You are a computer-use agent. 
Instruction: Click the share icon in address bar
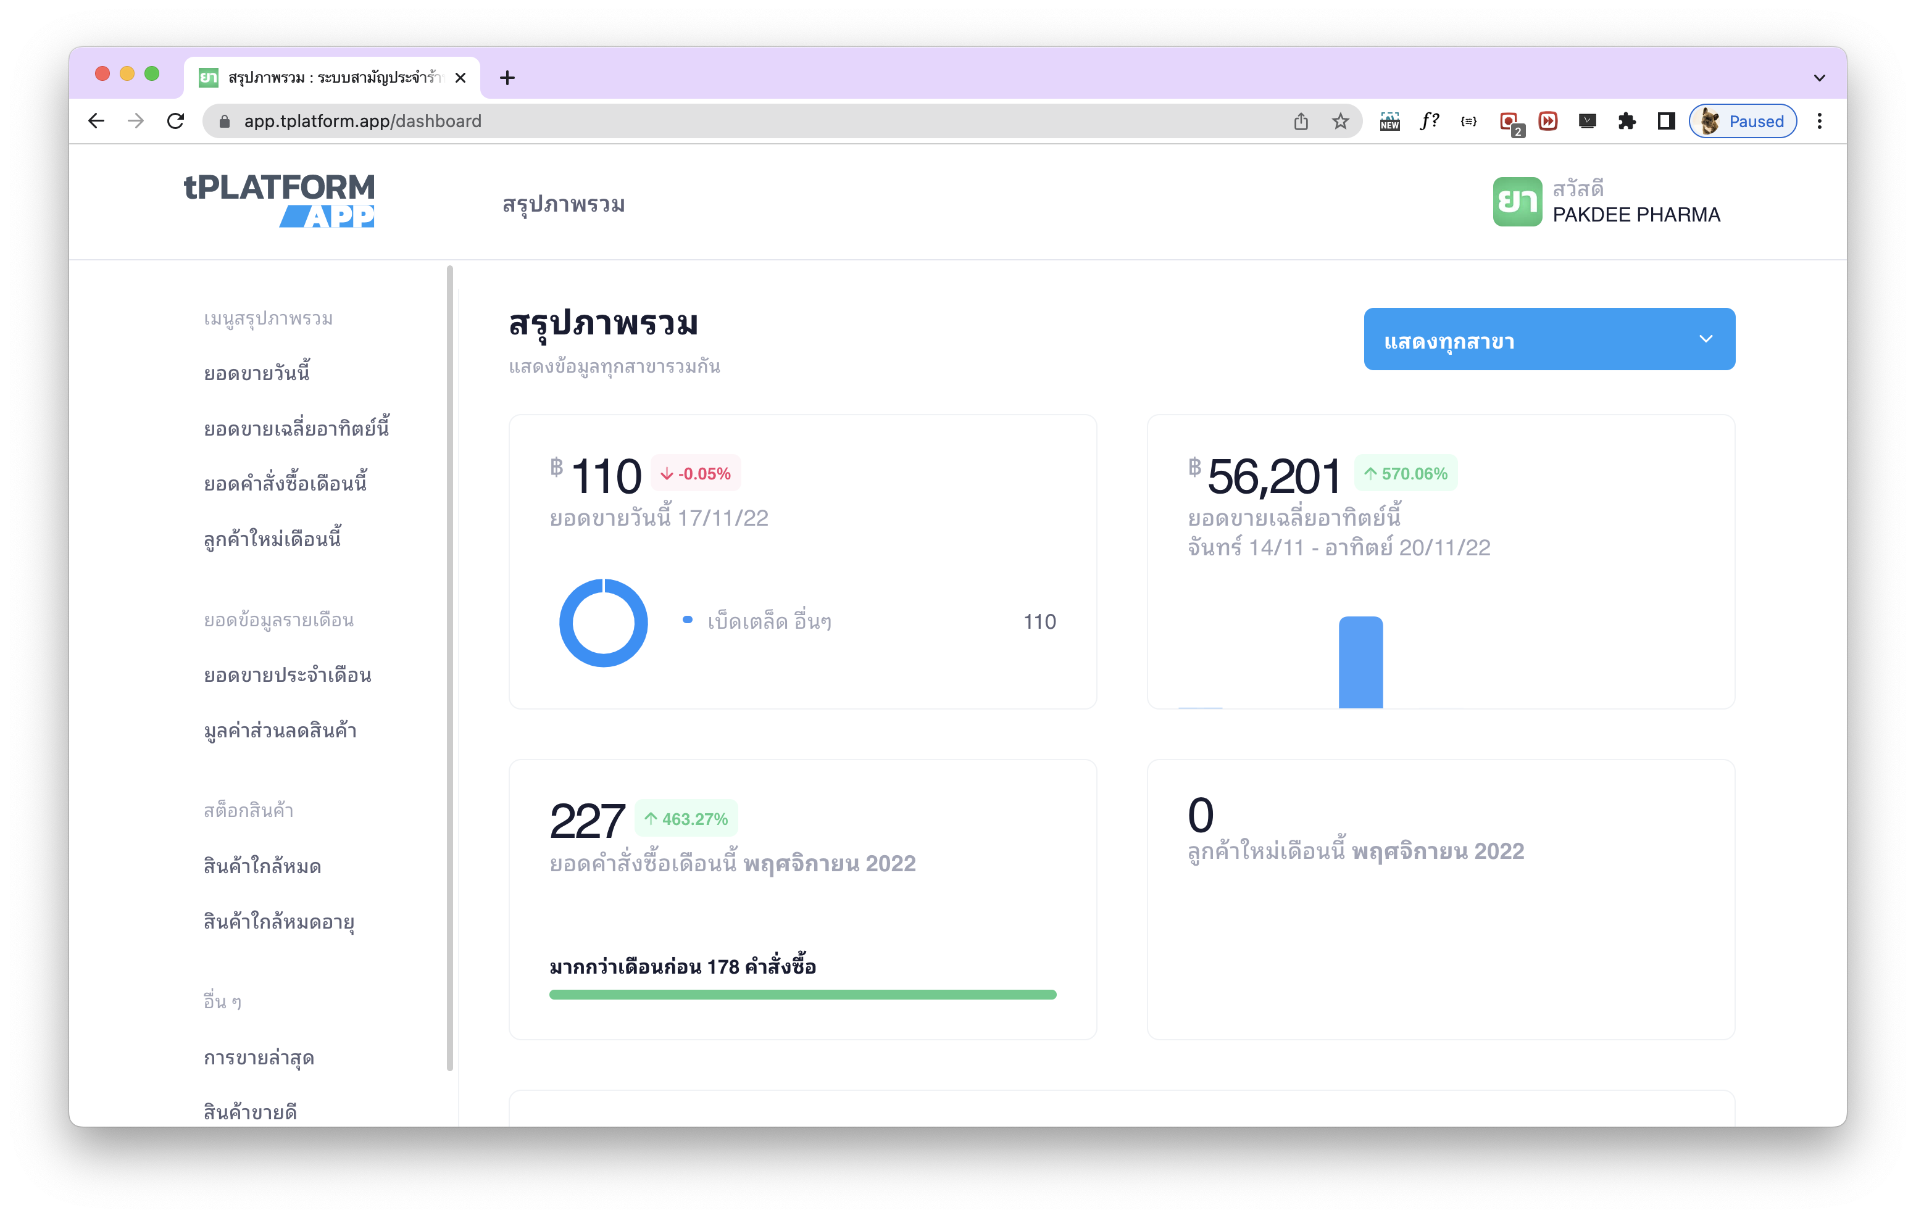[1301, 121]
